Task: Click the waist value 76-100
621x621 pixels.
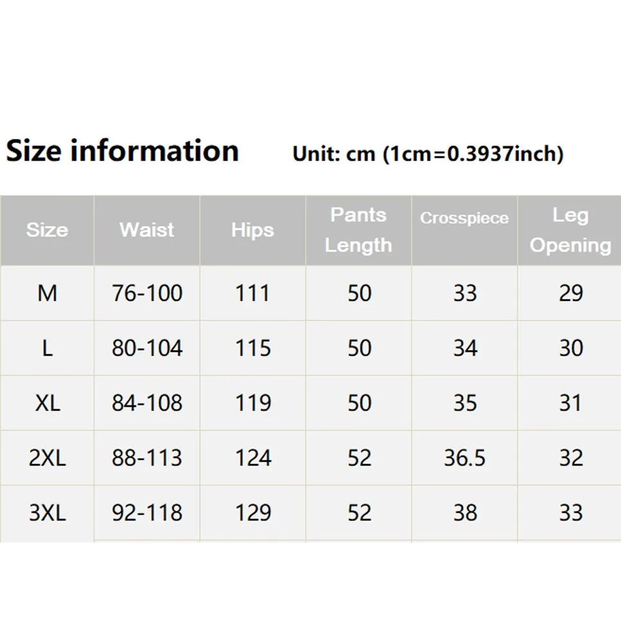Action: (147, 293)
